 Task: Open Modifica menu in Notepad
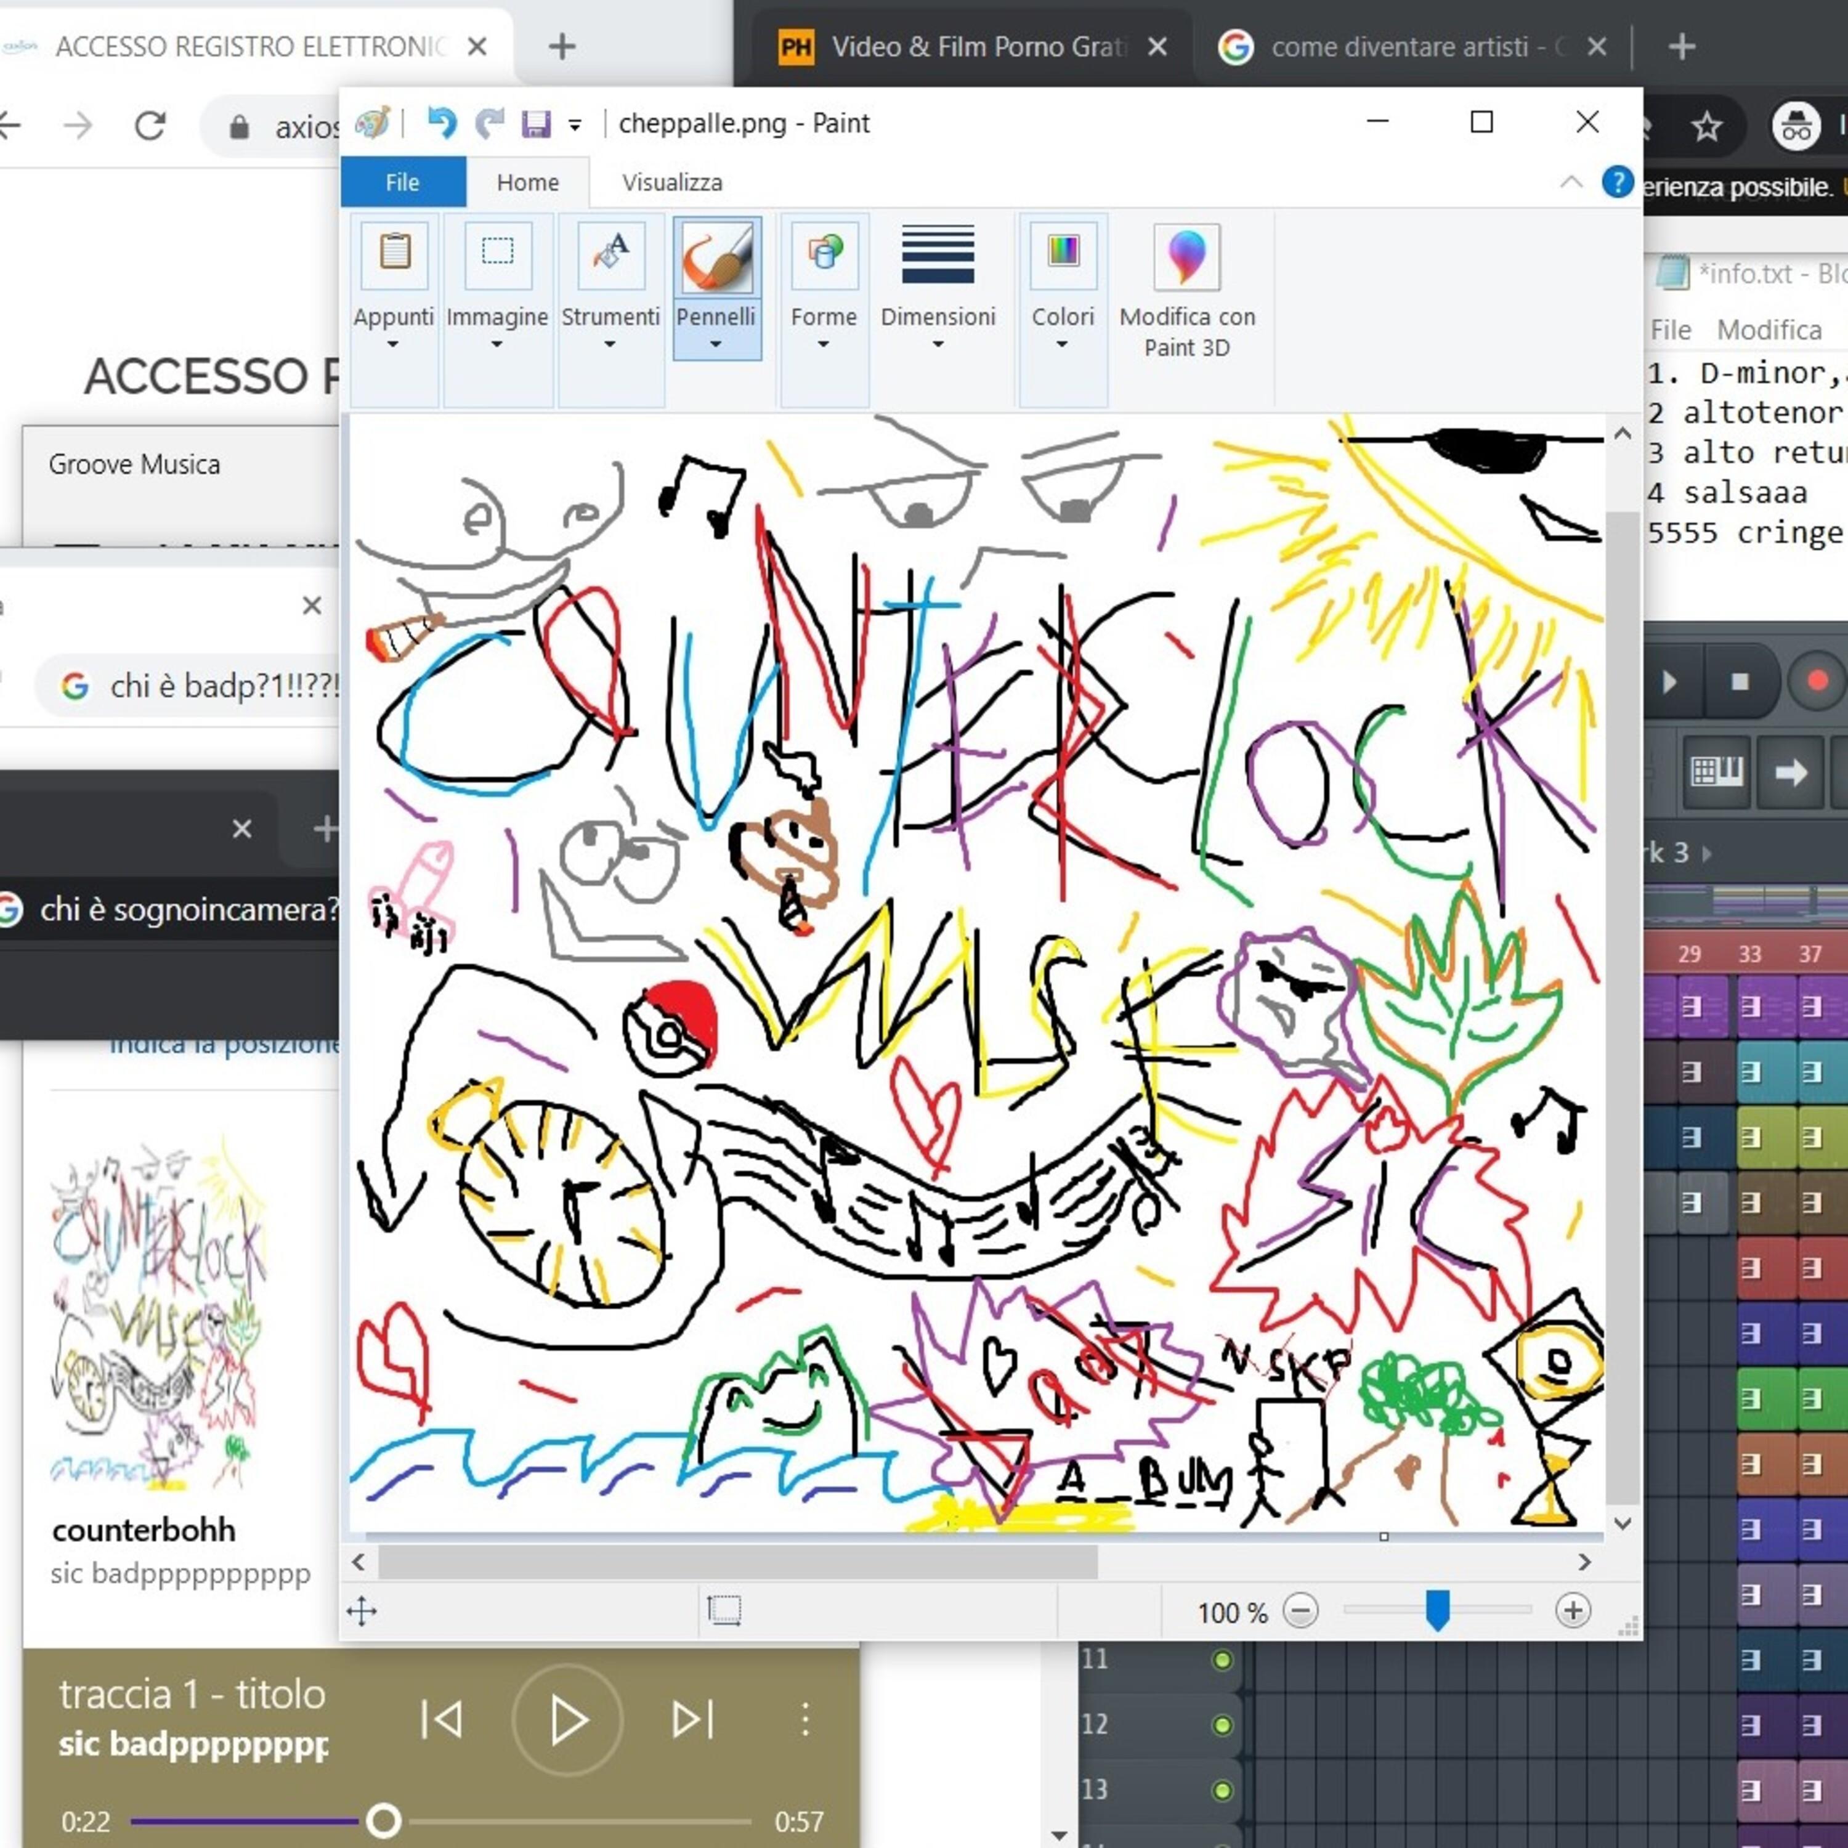(x=1769, y=330)
